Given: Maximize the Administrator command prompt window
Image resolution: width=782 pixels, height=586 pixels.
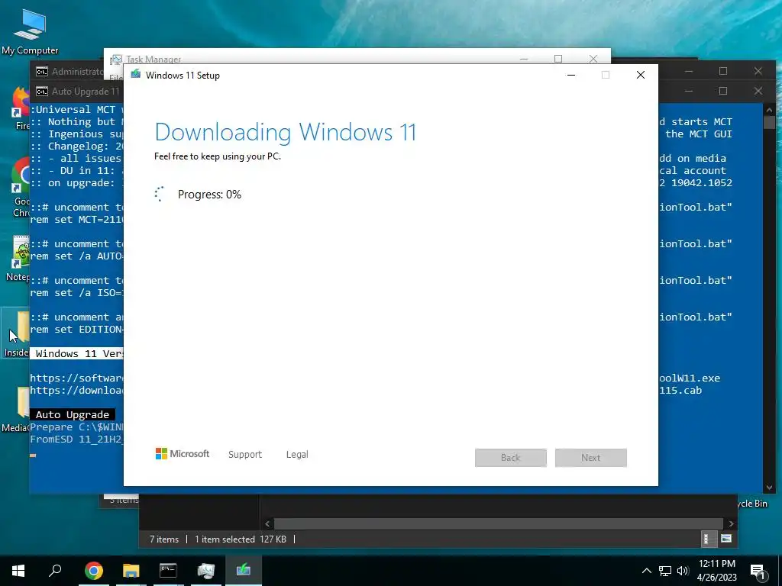Looking at the screenshot, I should [723, 71].
